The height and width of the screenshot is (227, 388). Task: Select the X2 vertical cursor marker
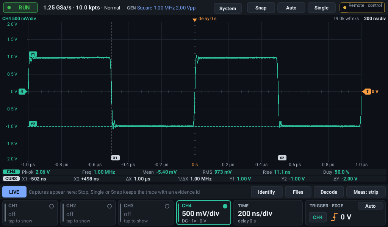click(282, 158)
